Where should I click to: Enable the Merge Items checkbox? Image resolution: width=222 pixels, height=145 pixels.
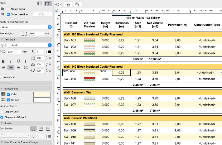pos(8,9)
